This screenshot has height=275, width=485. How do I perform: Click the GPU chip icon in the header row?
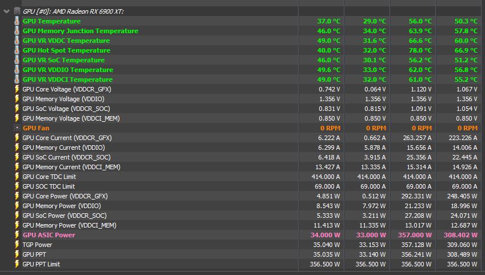17,11
